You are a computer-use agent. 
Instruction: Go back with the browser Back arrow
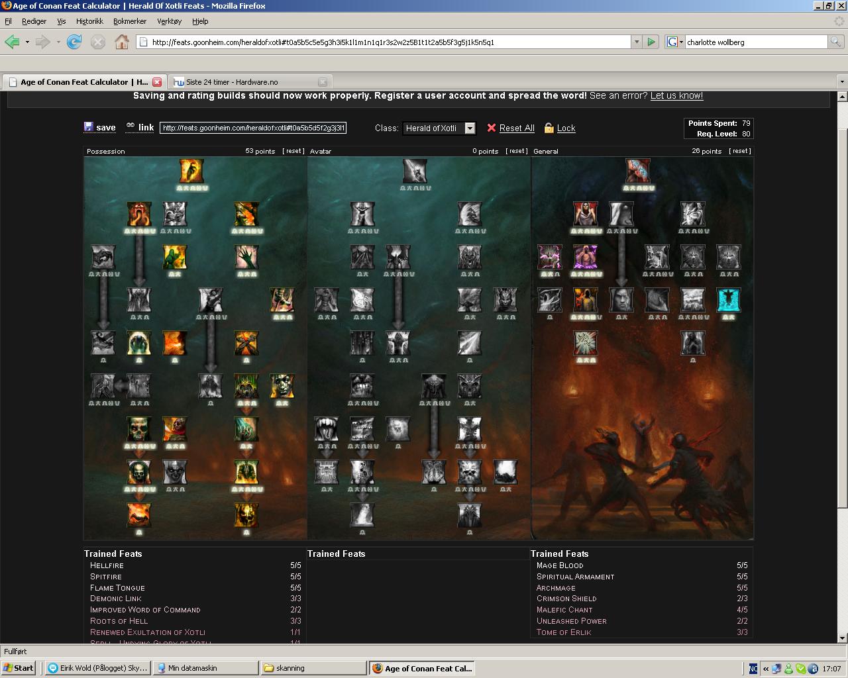pos(12,42)
